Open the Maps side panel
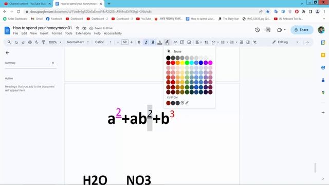Image resolution: width=329 pixels, height=185 pixels. [x=323, y=92]
